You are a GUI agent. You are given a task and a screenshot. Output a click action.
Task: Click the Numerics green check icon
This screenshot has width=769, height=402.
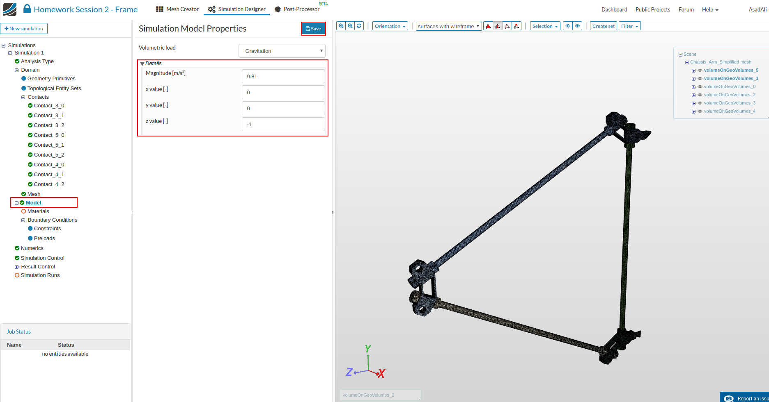[17, 248]
